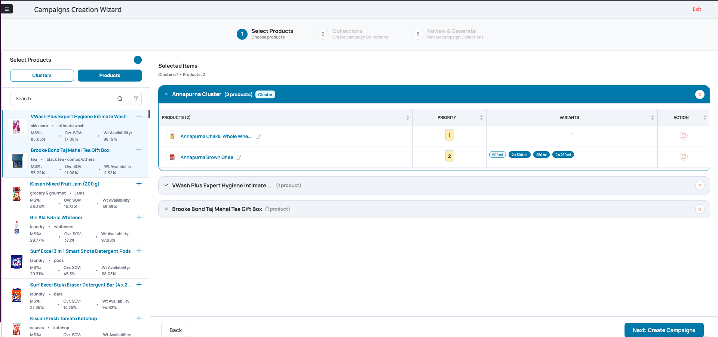The height and width of the screenshot is (337, 718).
Task: Click the Campaigns Creation Wizard title
Action: [78, 10]
